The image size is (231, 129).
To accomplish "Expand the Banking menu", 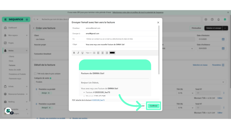I will pyautogui.click(x=15, y=102).
